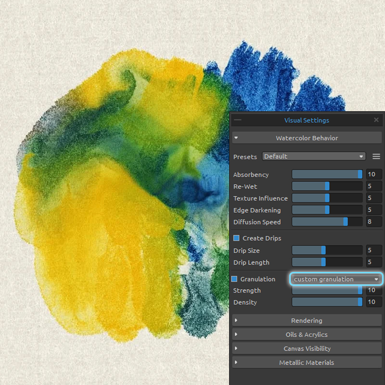Click the Edge Darkening value field
The height and width of the screenshot is (385, 385).
pyautogui.click(x=373, y=210)
